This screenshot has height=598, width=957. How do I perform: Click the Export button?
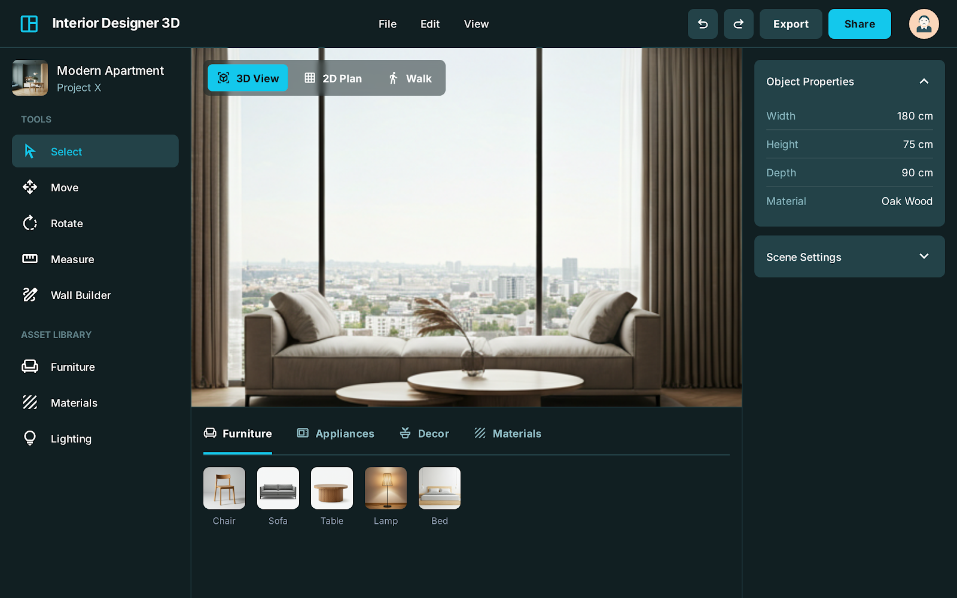(791, 24)
